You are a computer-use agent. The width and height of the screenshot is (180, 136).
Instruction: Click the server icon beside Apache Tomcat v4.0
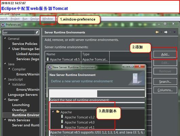[62, 122]
